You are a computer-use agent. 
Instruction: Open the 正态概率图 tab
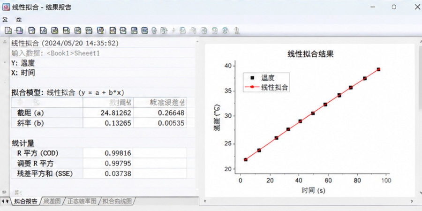[x=82, y=201]
